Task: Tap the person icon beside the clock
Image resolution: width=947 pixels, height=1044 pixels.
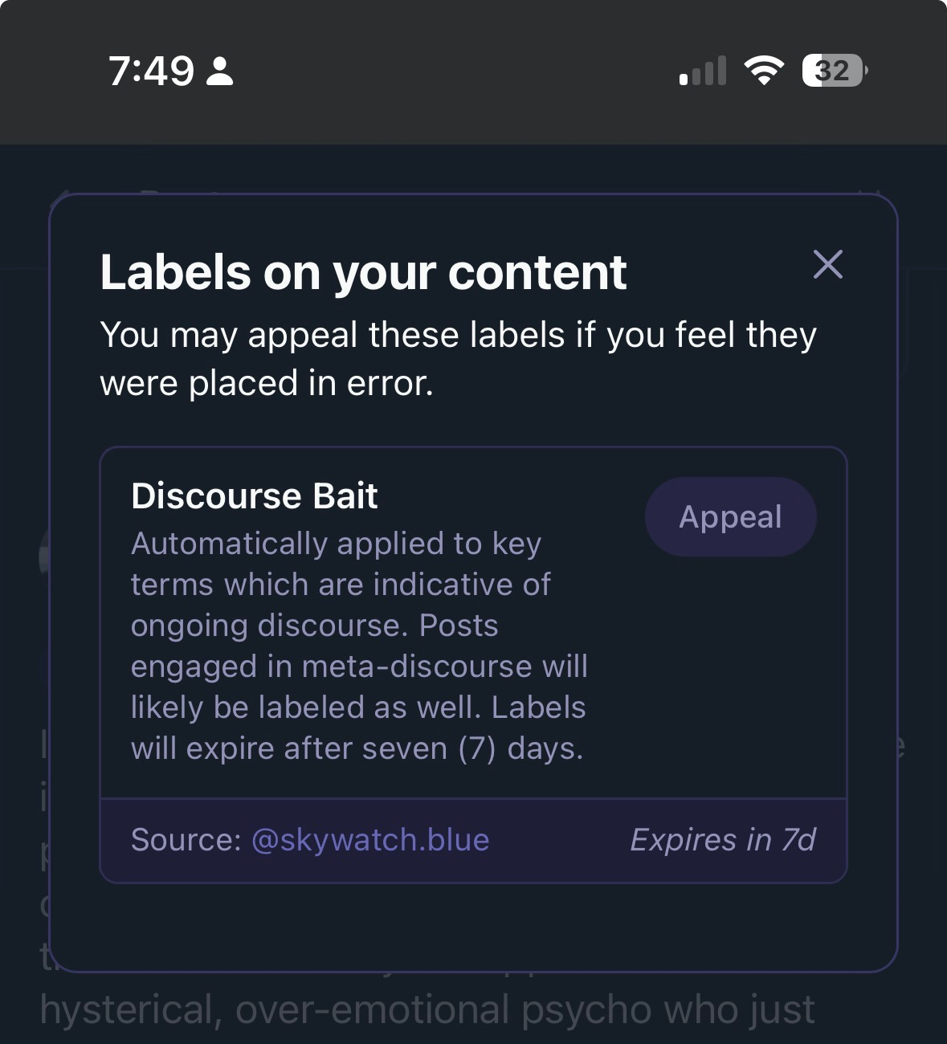Action: coord(220,71)
